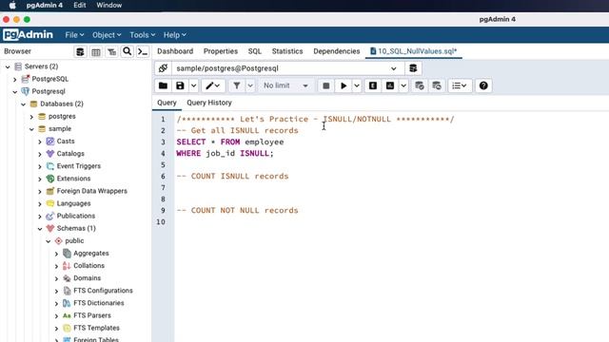Select Foreign Data Wrappers in the tree
Image resolution: width=609 pixels, height=342 pixels.
[x=91, y=191]
